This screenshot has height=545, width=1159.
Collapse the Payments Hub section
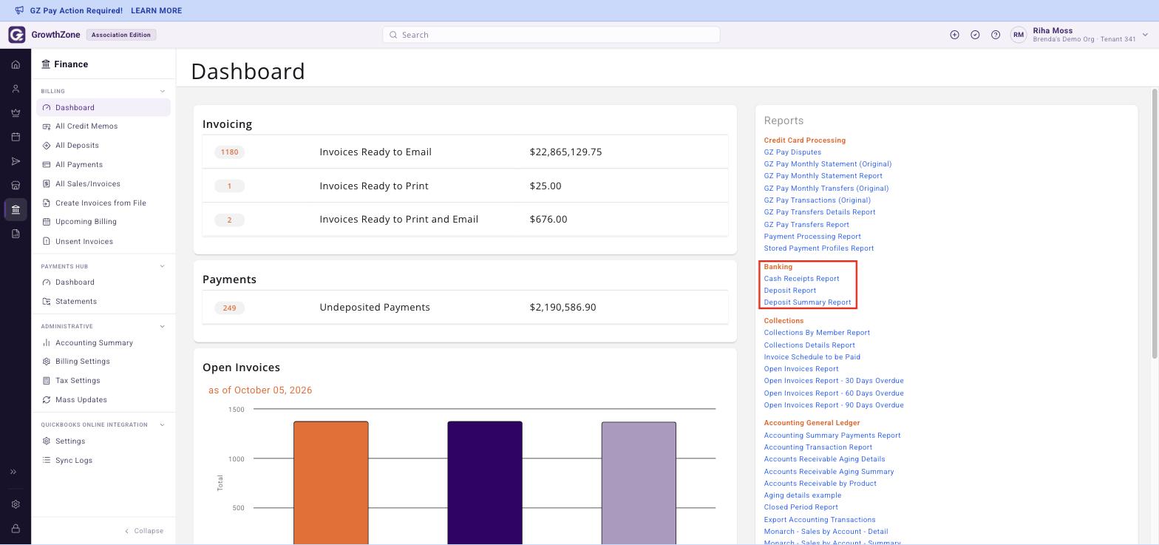tap(163, 266)
